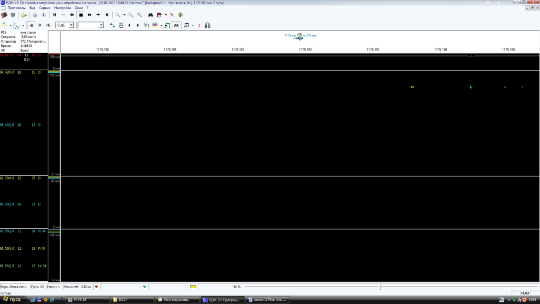Open dropdown beside the waveform icon

(x=23, y=25)
